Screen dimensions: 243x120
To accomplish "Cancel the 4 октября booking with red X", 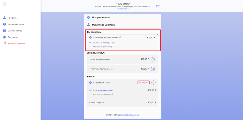I will [158, 35].
